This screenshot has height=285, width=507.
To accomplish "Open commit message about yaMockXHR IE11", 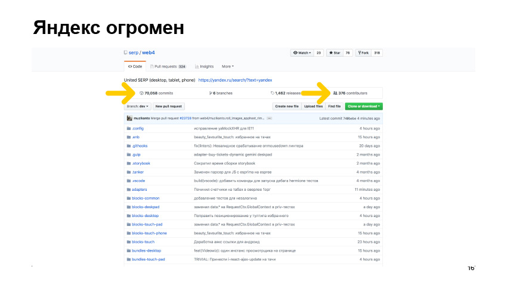I will (224, 128).
